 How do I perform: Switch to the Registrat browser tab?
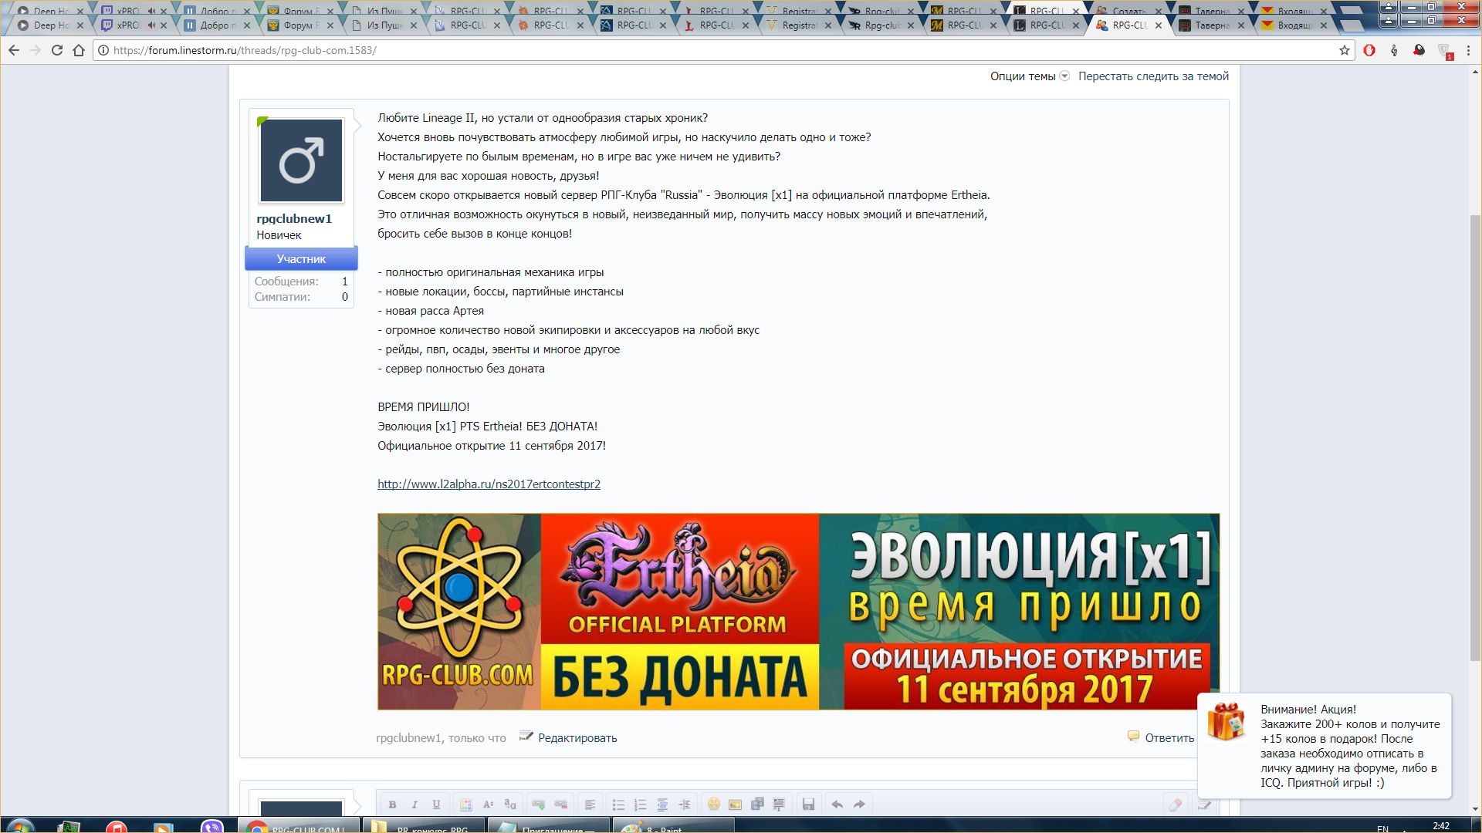point(799,25)
